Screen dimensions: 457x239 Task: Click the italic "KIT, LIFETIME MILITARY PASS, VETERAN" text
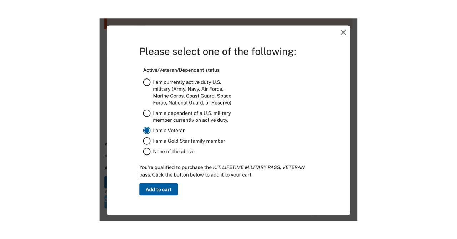(258, 167)
